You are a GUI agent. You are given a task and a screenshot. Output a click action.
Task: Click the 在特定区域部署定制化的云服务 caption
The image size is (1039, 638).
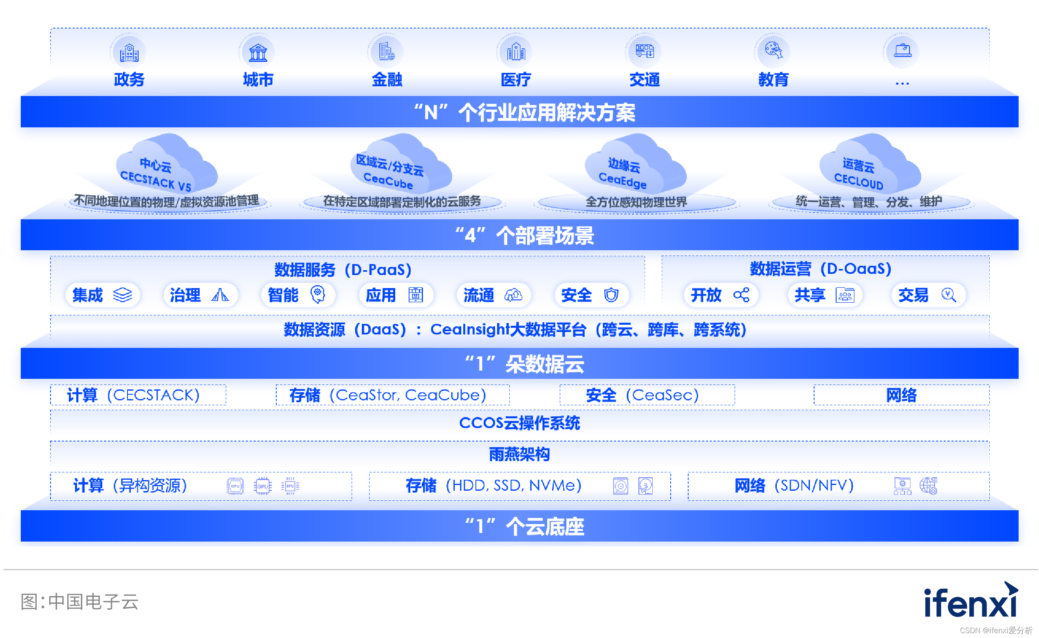pyautogui.click(x=401, y=201)
